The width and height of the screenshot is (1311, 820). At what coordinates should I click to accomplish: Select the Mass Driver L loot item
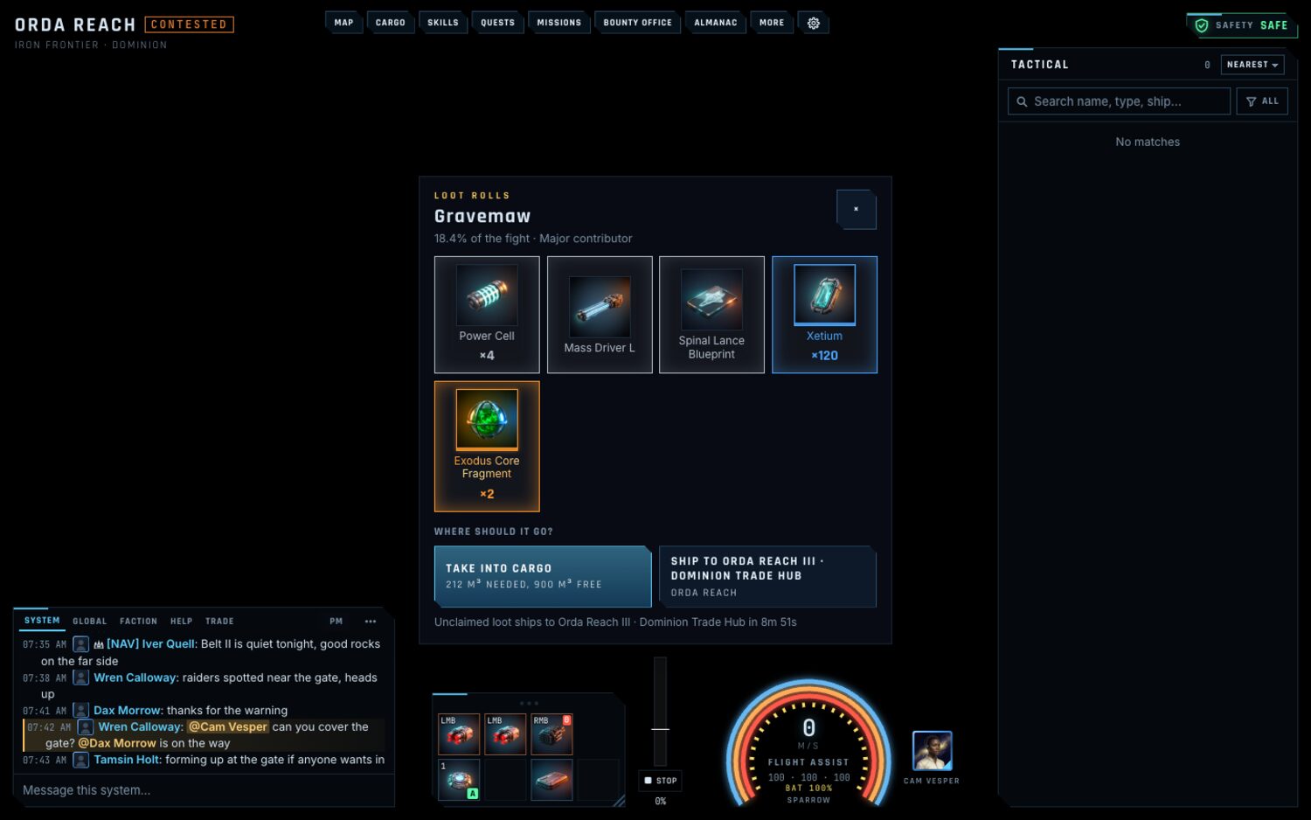[600, 315]
